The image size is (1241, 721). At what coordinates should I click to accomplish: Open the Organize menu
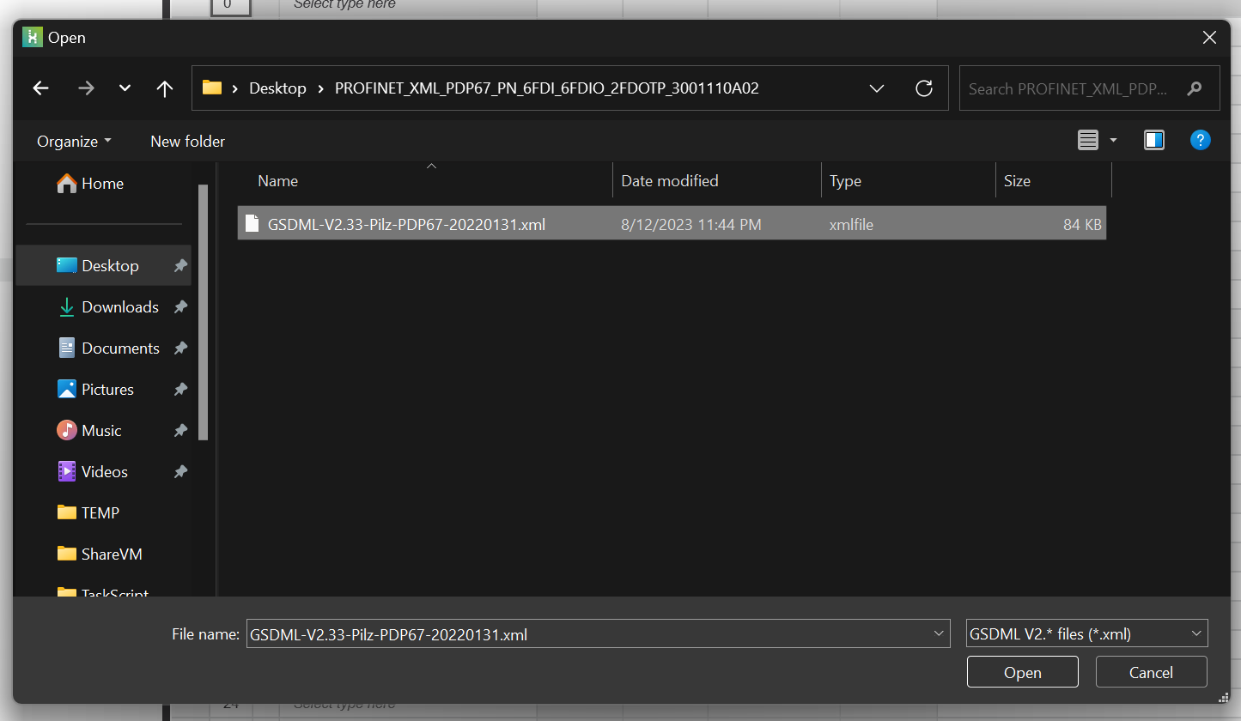click(x=74, y=141)
